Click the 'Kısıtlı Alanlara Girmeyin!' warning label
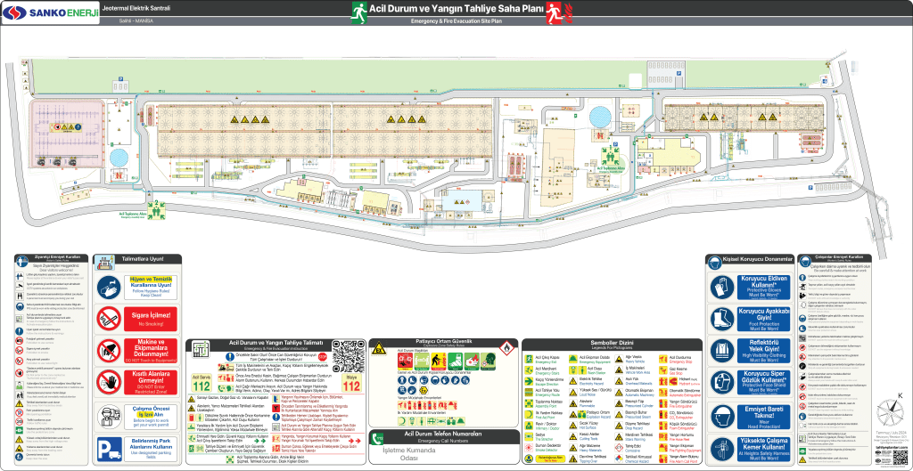 (149, 382)
